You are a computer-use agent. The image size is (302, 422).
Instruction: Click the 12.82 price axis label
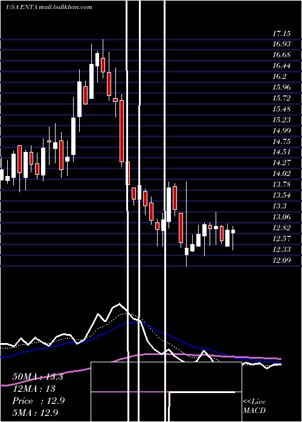click(x=281, y=228)
